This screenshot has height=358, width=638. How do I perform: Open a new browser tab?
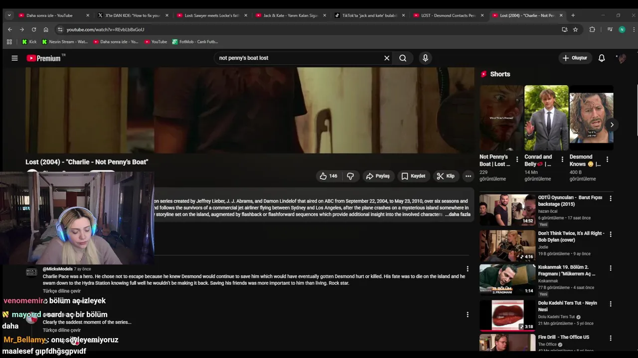tap(573, 15)
